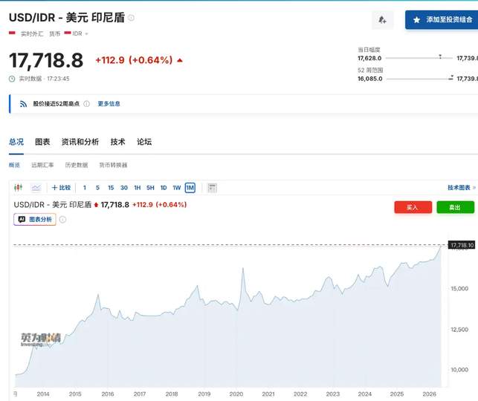The height and width of the screenshot is (401, 478).
Task: Open the 资讯和分析 tab
Action: click(x=80, y=142)
